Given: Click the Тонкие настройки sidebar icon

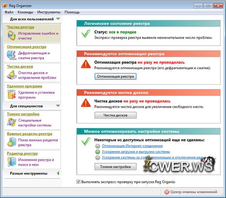Looking at the screenshot, I should pos(12,122).
